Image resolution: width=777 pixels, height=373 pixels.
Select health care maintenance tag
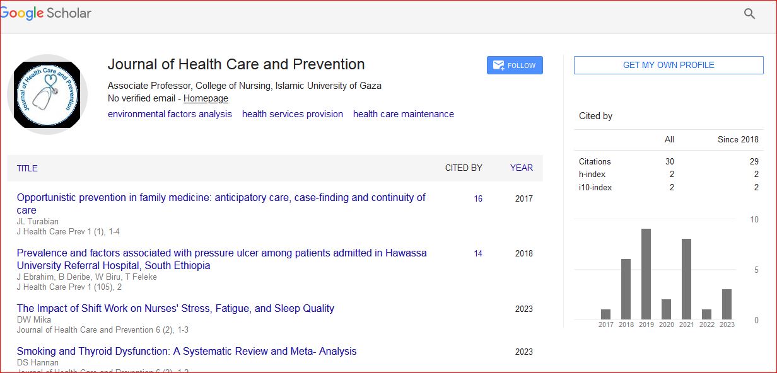coord(404,114)
